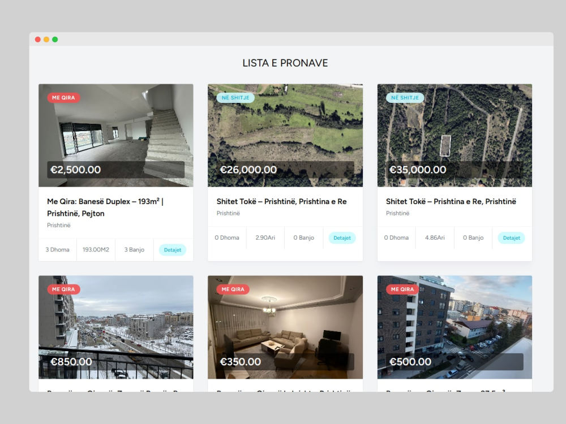Image resolution: width=566 pixels, height=424 pixels.
Task: Click Prishtinë location under €35,000.00 listing
Action: click(397, 214)
